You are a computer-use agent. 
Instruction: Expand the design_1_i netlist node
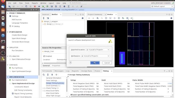tap(43, 24)
